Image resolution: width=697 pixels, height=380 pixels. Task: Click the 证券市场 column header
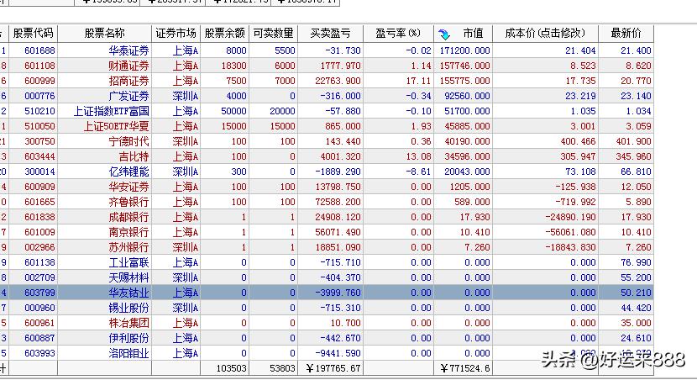176,34
